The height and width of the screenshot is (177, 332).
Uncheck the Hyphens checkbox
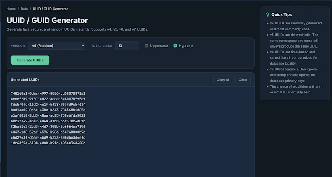click(x=175, y=46)
